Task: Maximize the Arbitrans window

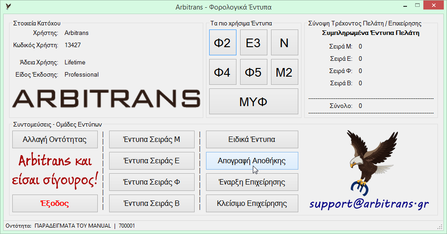Action: point(417,5)
